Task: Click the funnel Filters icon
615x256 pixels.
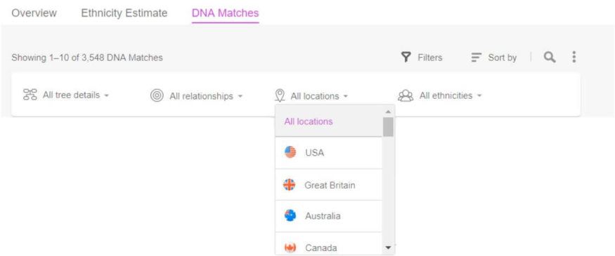Action: tap(406, 58)
